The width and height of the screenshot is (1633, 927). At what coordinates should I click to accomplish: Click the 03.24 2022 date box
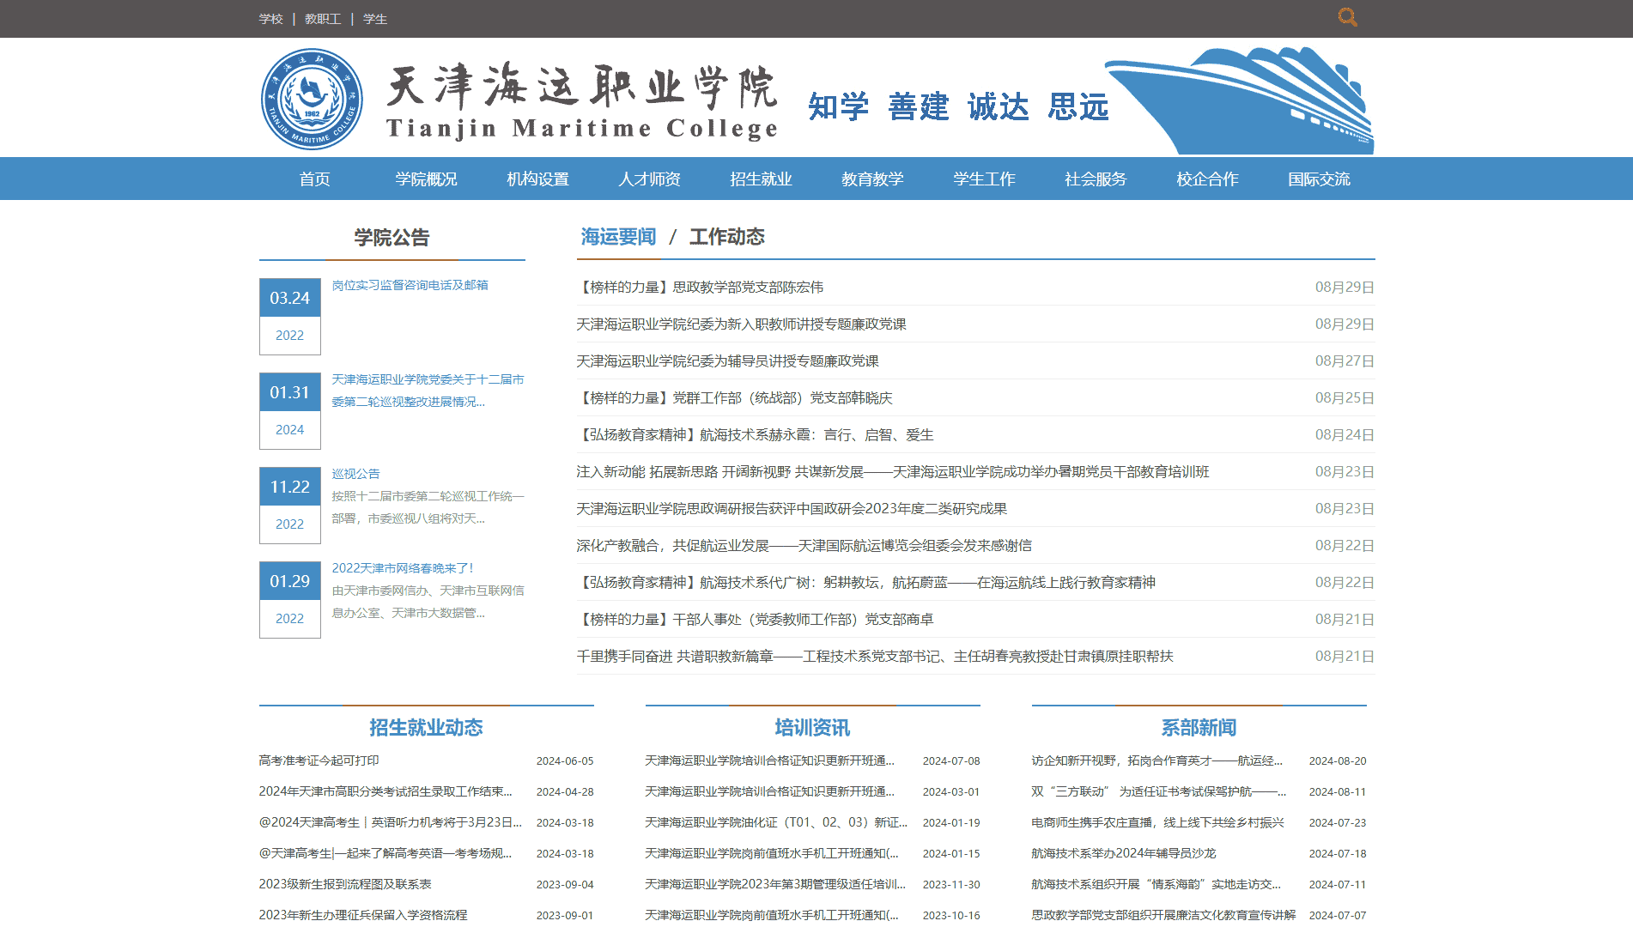pos(290,316)
